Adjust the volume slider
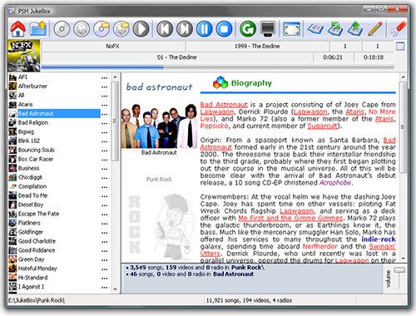 click(399, 270)
